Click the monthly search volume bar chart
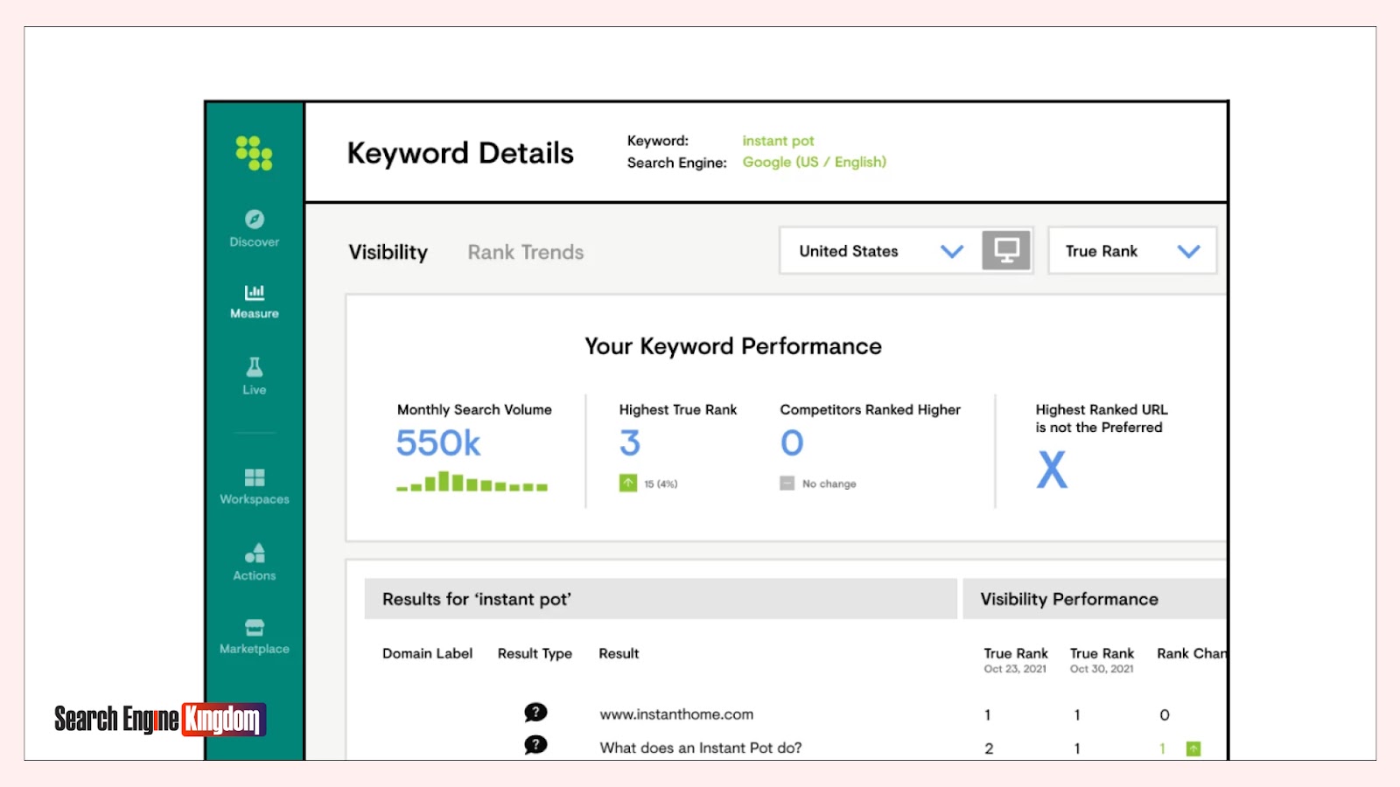1400x787 pixels. coord(472,482)
